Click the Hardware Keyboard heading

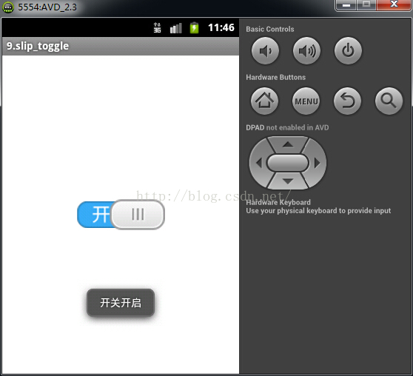pos(278,202)
